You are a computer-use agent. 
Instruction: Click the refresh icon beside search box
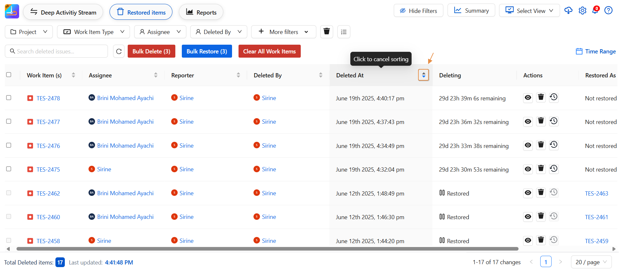tap(119, 51)
